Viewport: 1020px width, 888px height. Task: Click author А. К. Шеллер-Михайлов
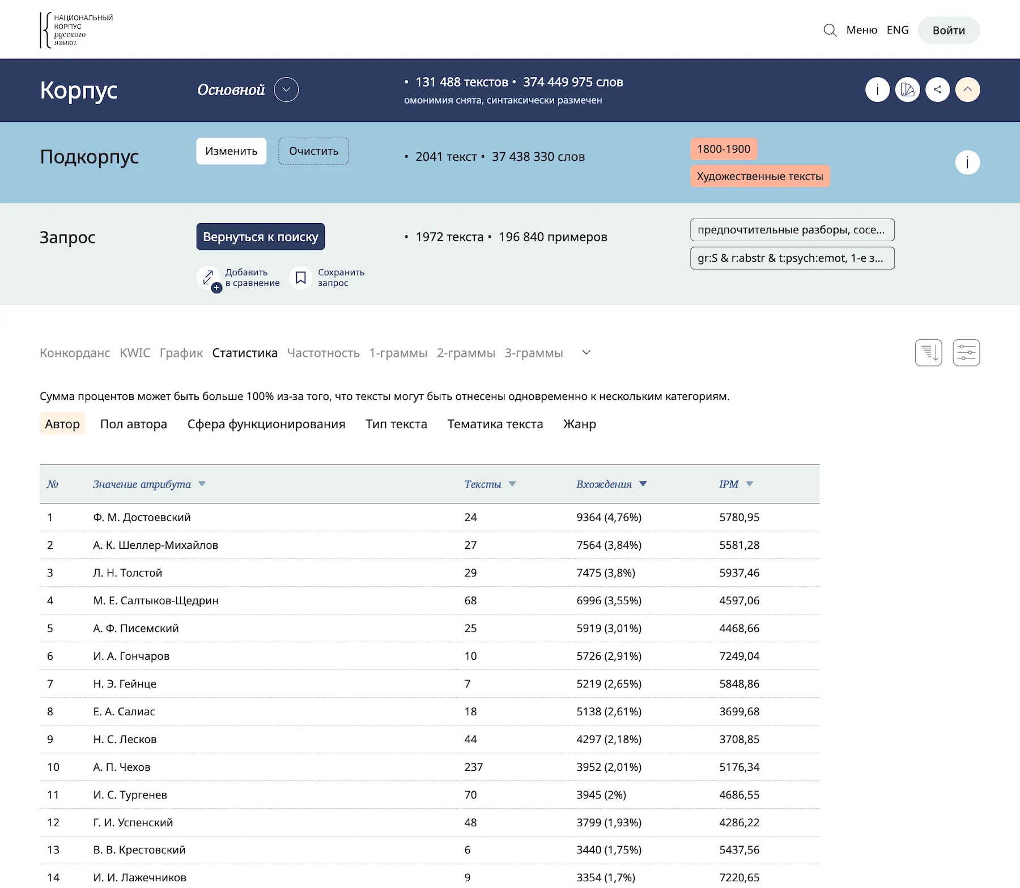[155, 545]
